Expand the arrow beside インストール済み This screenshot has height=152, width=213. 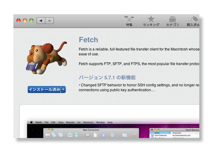tap(63, 90)
